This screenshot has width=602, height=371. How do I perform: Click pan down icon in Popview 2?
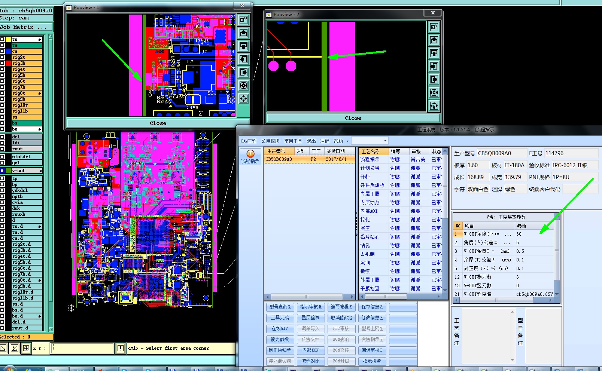pos(434,53)
